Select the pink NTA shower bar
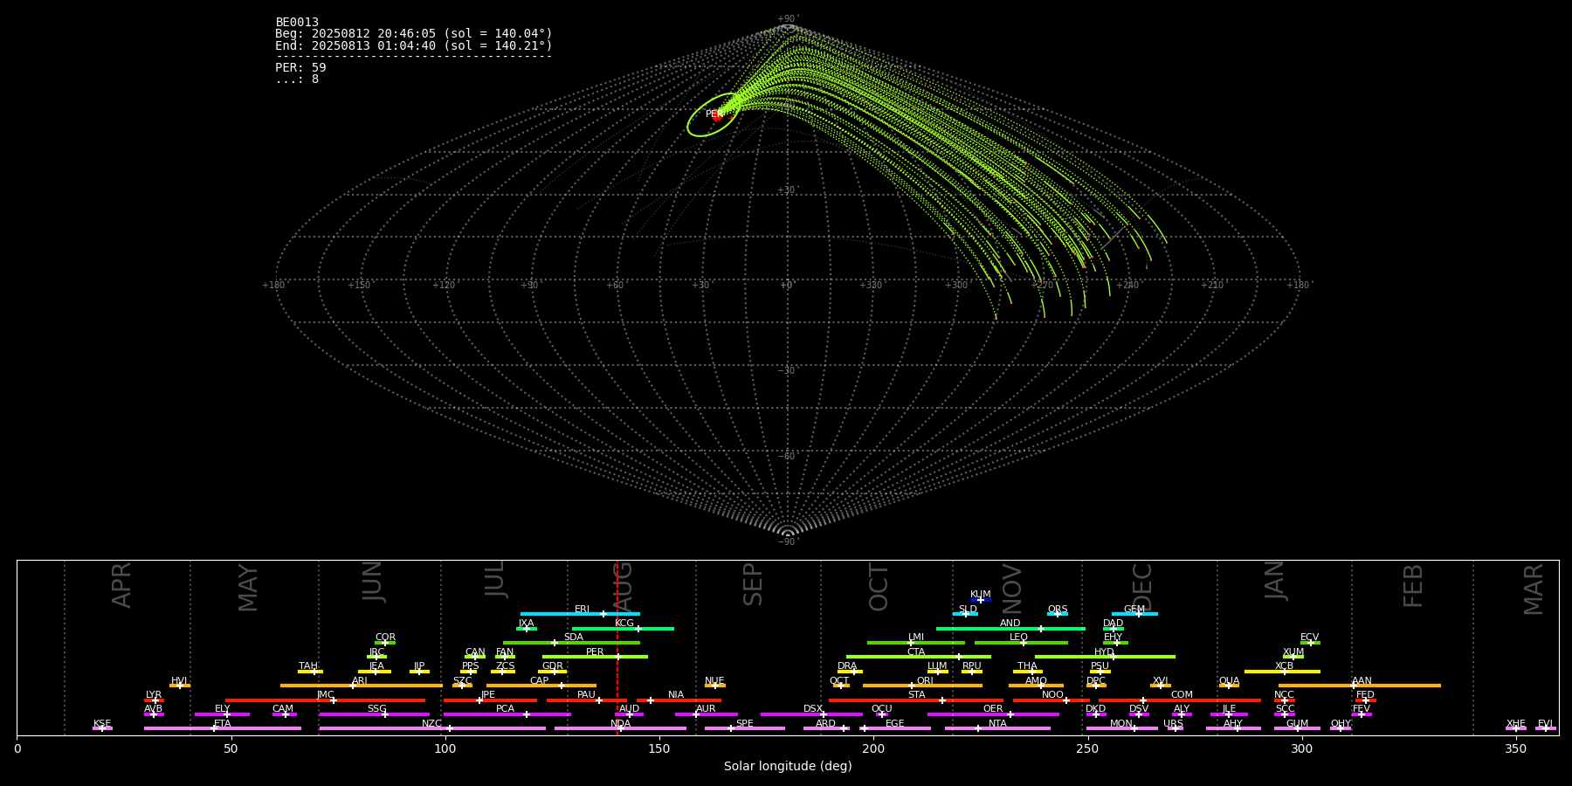The width and height of the screenshot is (1572, 786). pos(997,728)
